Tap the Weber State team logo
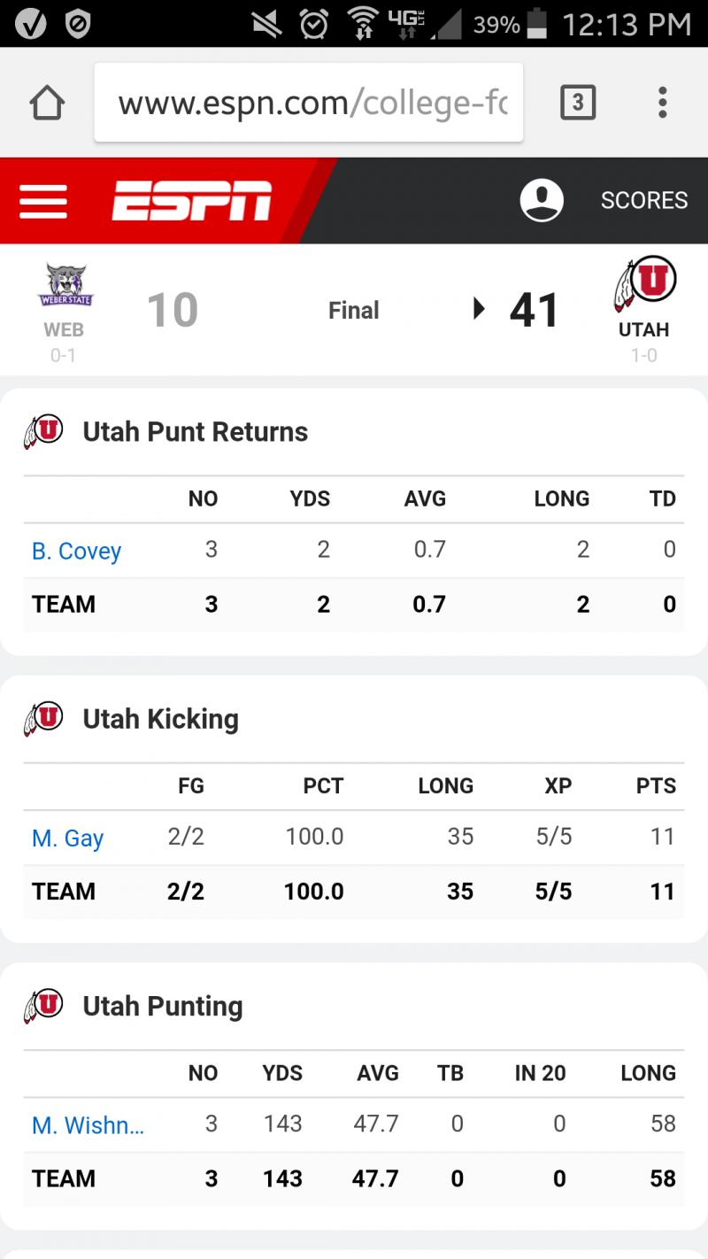708x1259 pixels. click(65, 285)
